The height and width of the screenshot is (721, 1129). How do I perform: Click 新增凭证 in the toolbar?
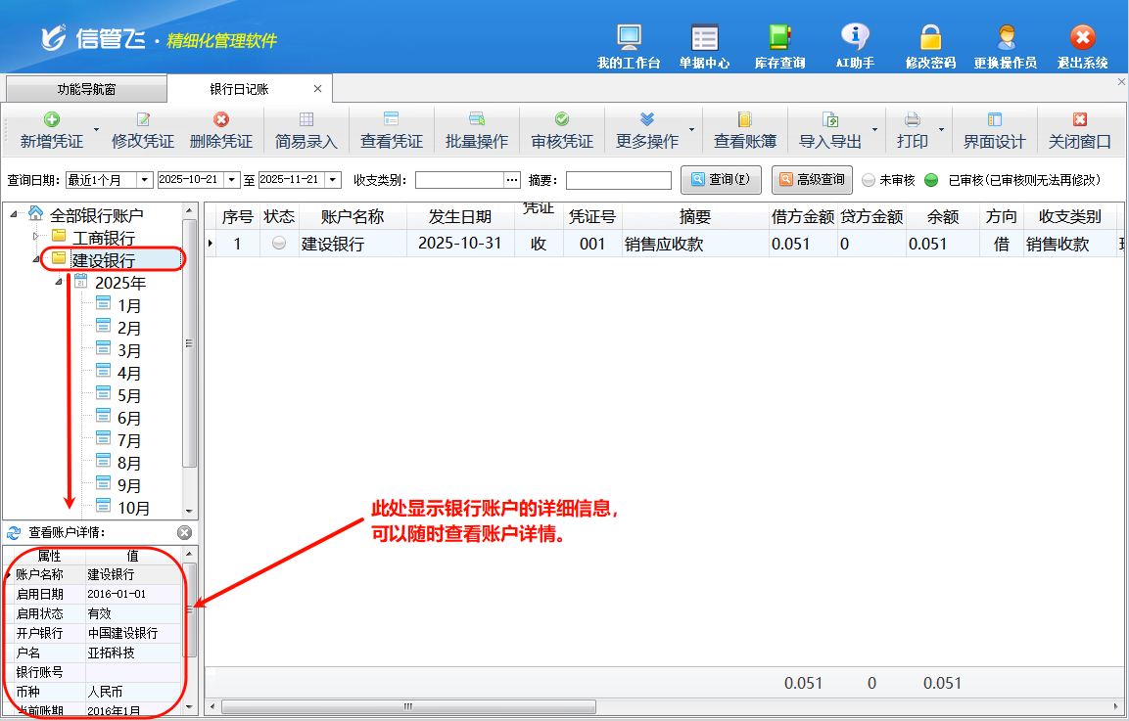(51, 130)
